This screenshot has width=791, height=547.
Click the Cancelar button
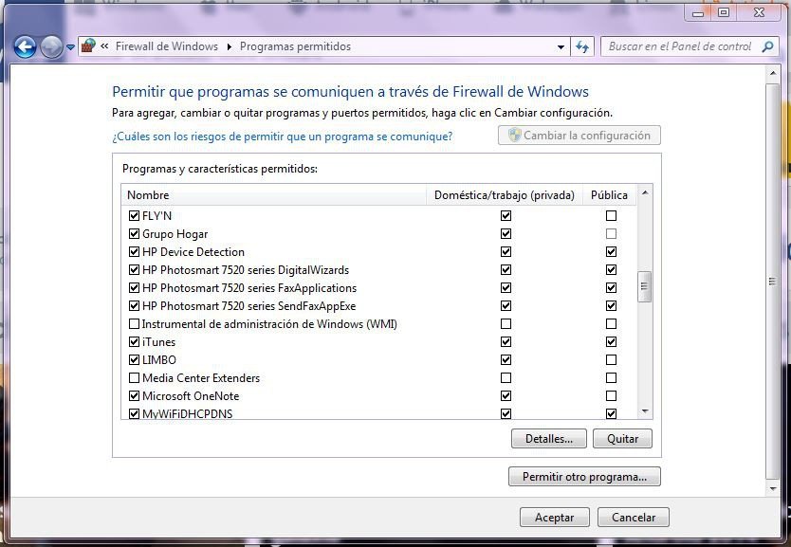coord(634,518)
